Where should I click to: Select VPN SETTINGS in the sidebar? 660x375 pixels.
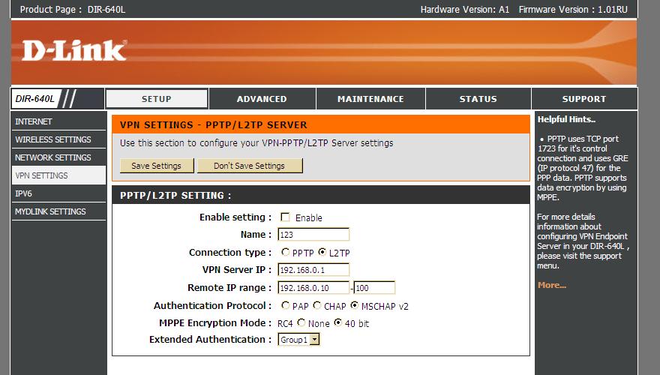[x=58, y=175]
